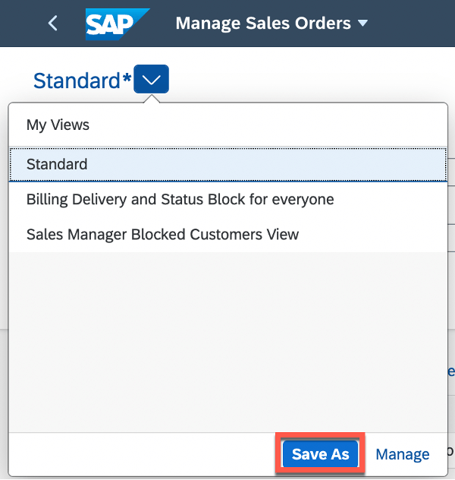The image size is (455, 480).
Task: Select Billing Delivery and Status Block for everyone
Action: tap(228, 199)
